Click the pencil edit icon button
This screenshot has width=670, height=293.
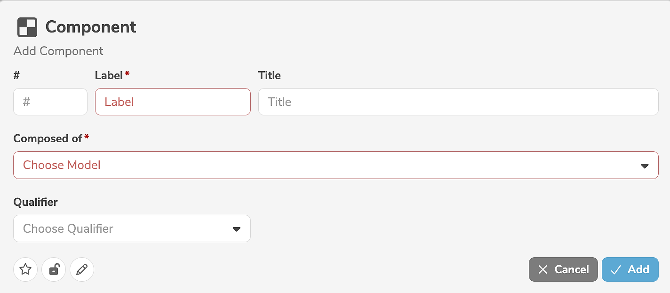pyautogui.click(x=82, y=269)
